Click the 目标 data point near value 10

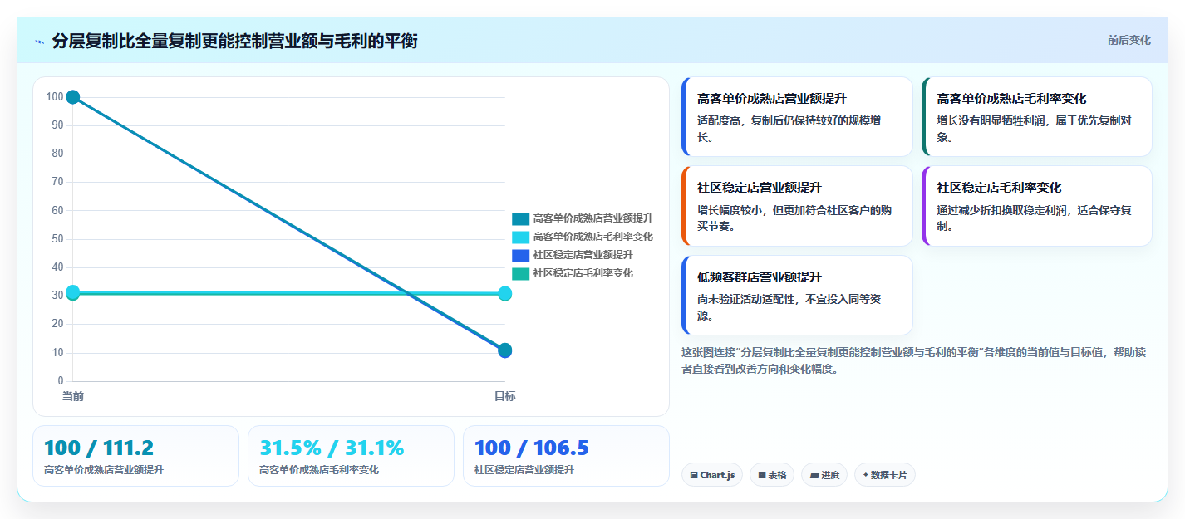pyautogui.click(x=504, y=350)
